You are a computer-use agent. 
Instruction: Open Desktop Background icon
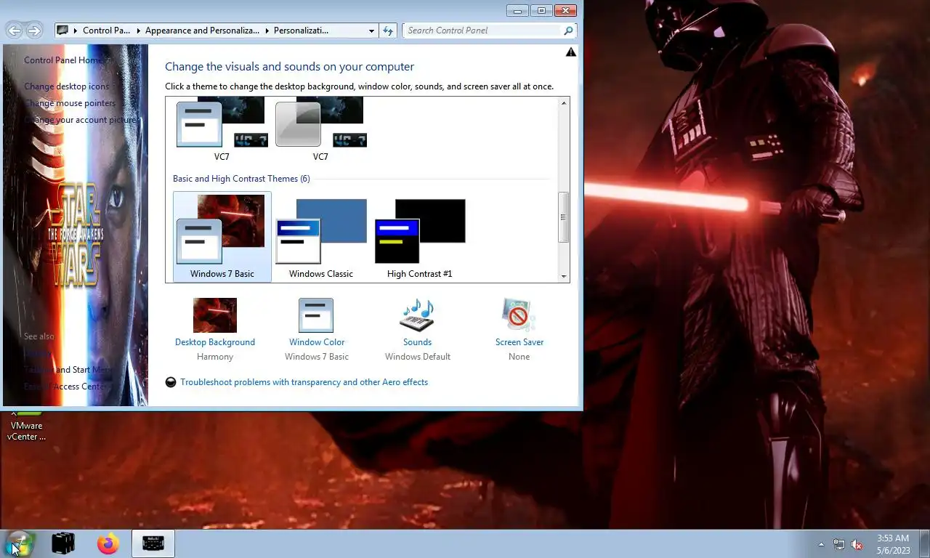click(215, 315)
